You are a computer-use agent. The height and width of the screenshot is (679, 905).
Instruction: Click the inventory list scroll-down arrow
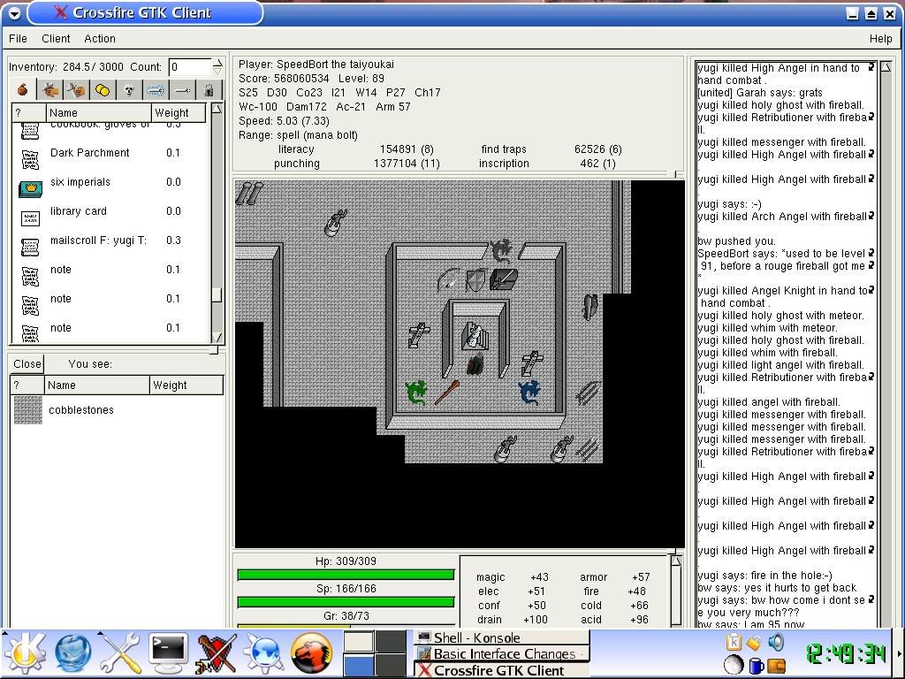[x=217, y=338]
